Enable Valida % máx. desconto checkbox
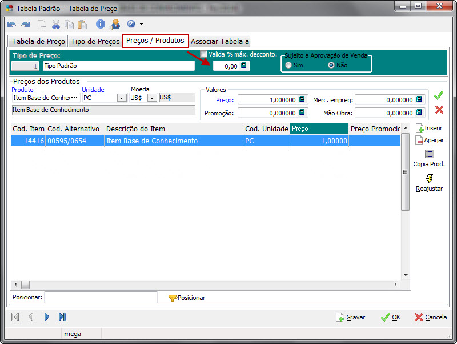This screenshot has width=457, height=344. (204, 54)
